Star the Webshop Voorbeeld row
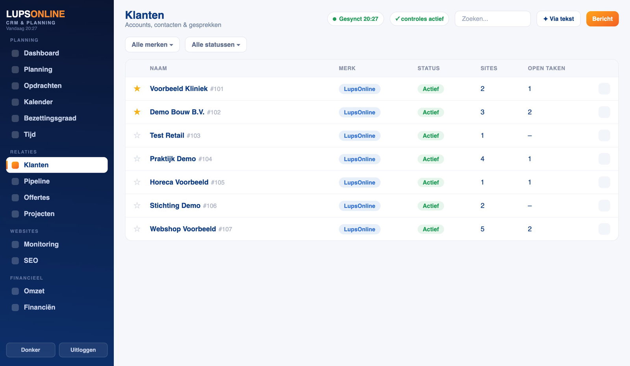 click(x=137, y=229)
